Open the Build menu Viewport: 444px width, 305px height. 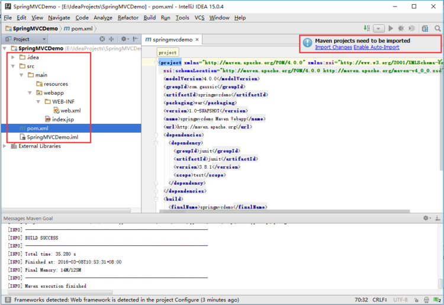(x=150, y=18)
